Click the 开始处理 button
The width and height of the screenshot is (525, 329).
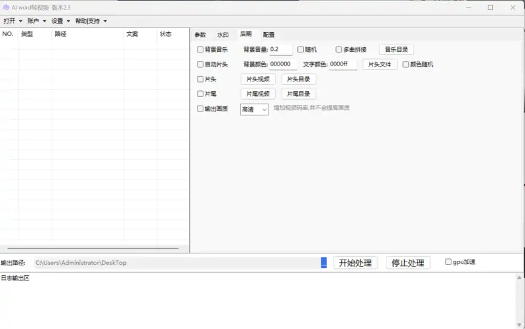point(355,263)
